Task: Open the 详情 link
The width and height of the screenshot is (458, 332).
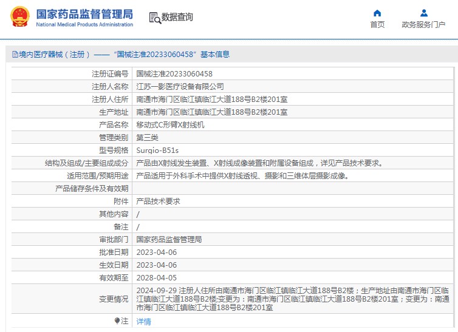Action: (143, 322)
